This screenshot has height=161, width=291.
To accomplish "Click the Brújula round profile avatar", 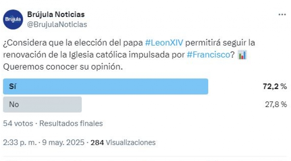I will [13, 19].
